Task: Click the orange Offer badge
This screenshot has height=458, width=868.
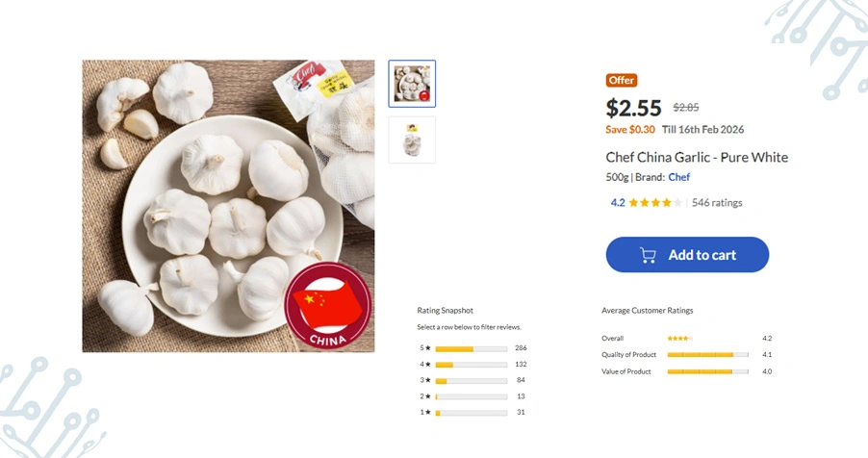Action: click(x=622, y=81)
